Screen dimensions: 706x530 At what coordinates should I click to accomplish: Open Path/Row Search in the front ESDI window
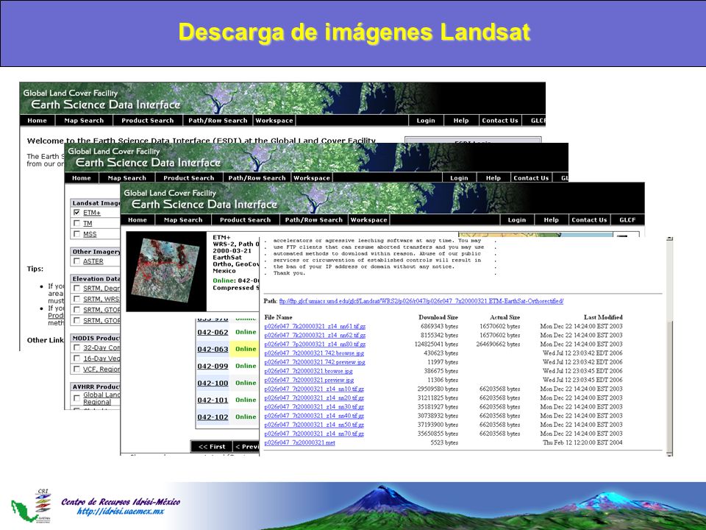coord(314,220)
